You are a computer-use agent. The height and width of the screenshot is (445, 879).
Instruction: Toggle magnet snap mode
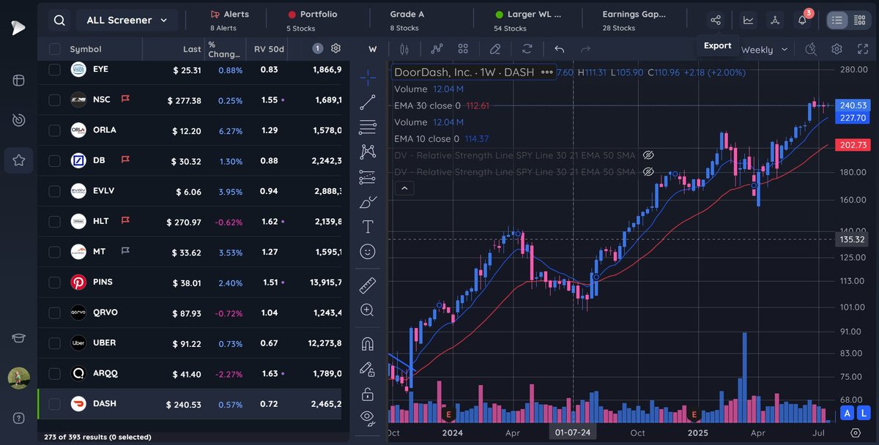click(x=368, y=344)
